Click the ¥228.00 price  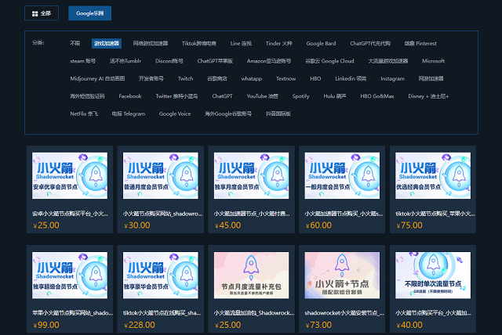coord(140,325)
